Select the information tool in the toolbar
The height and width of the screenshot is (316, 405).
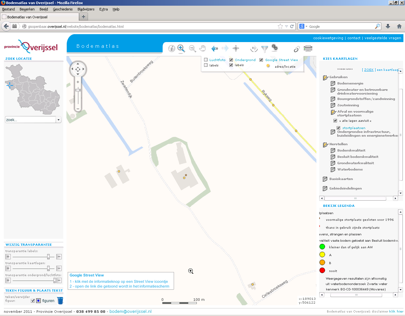(171, 48)
